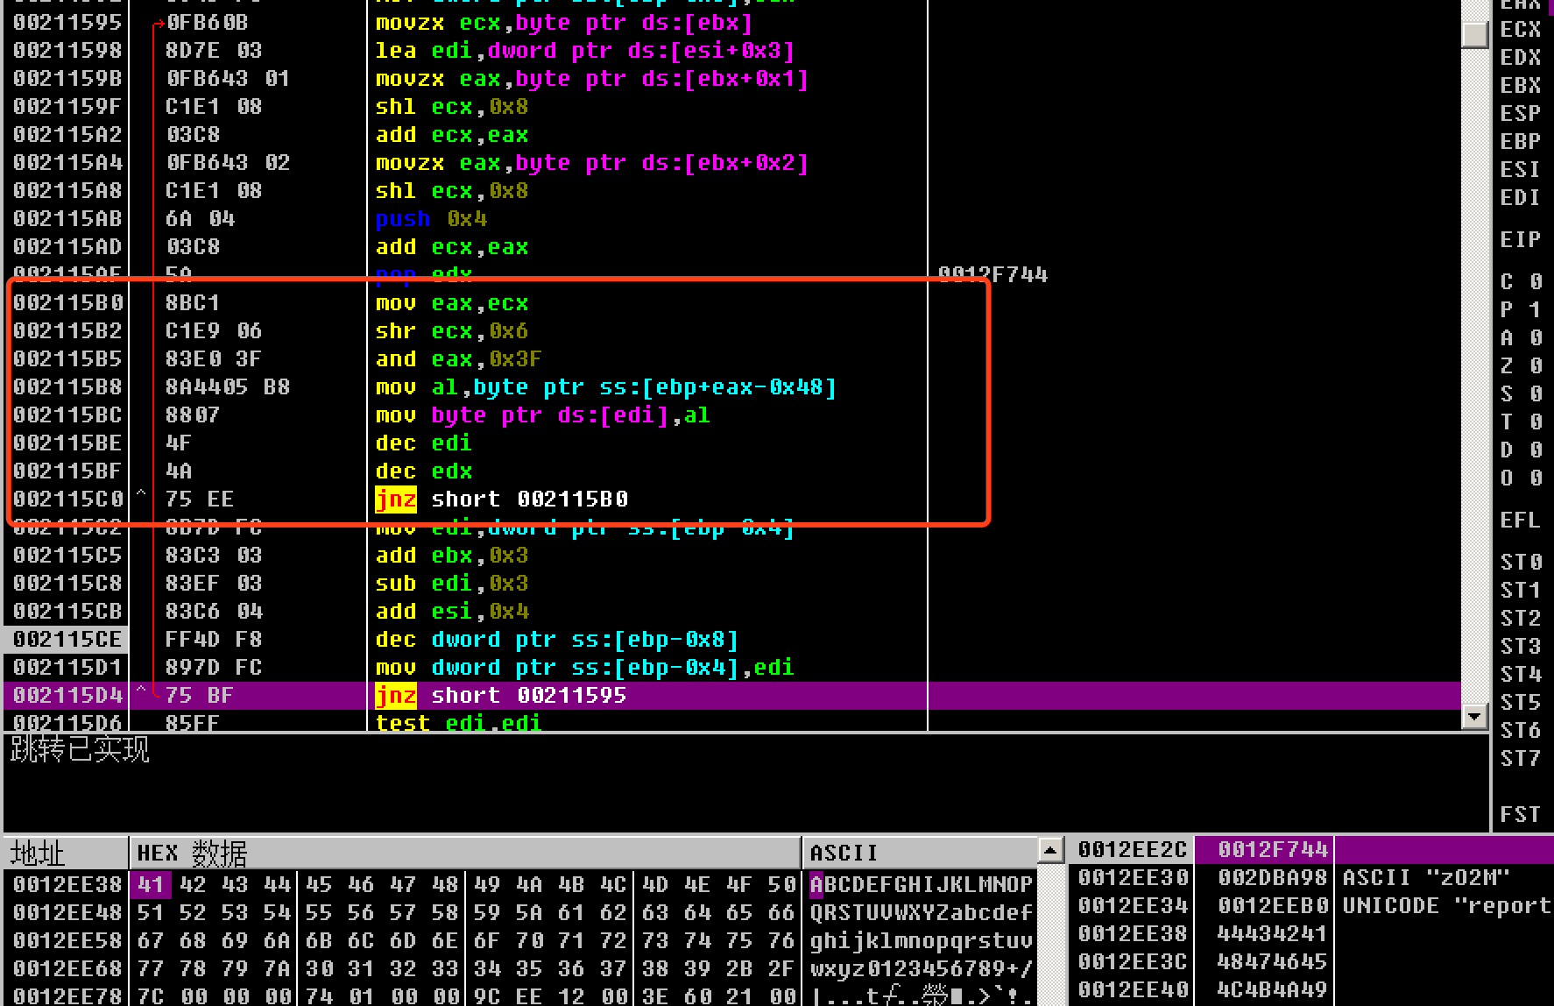Click ASCII text 'wxyz0123456789+/' in dump

click(922, 969)
